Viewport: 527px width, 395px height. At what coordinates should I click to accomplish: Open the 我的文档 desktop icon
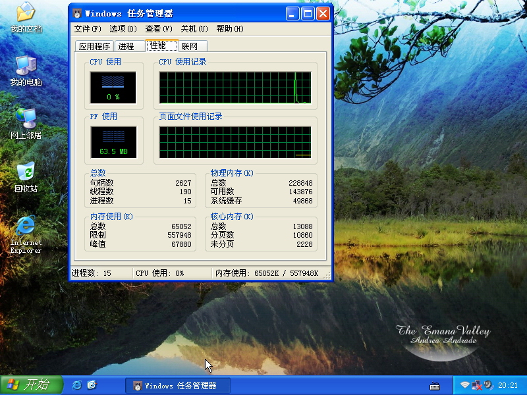click(x=26, y=18)
